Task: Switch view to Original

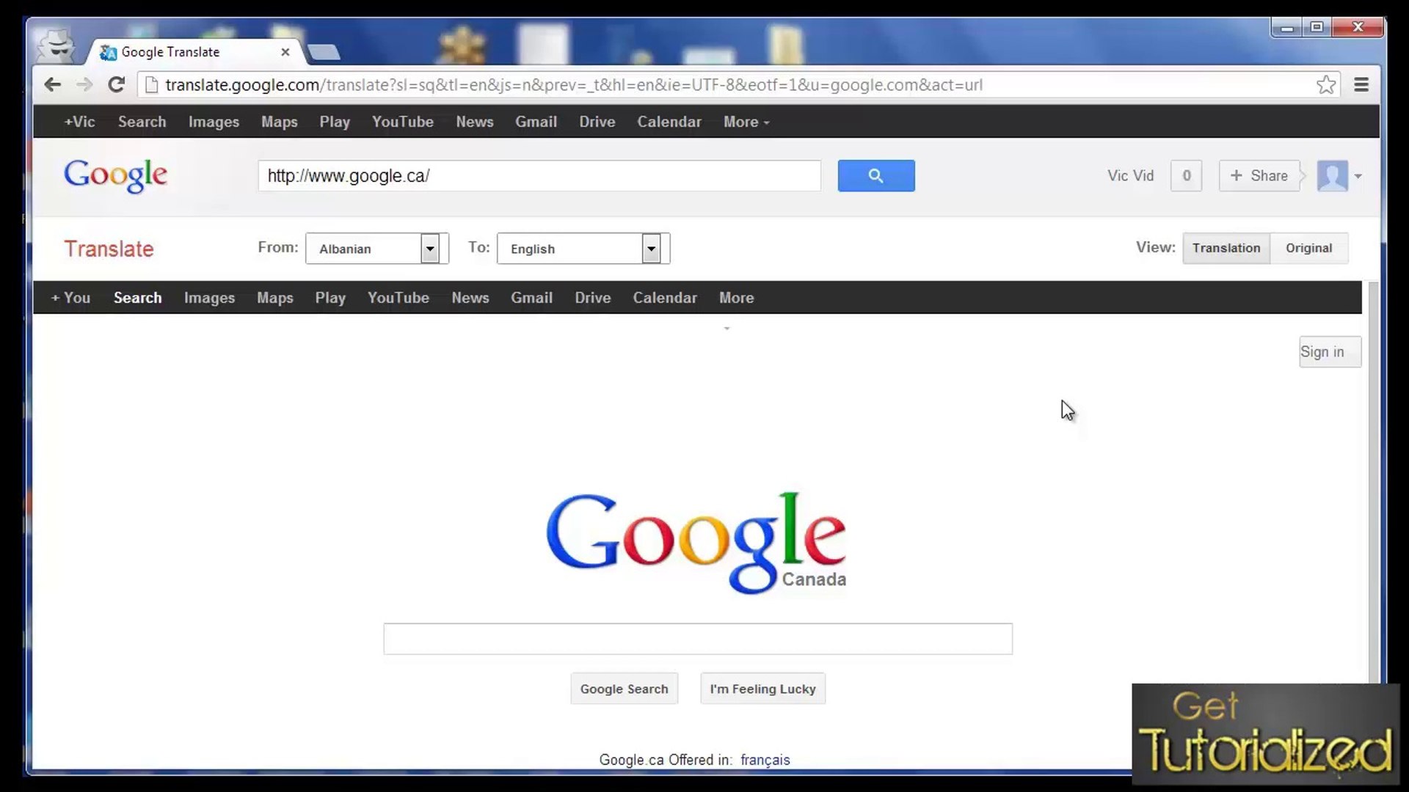Action: point(1309,248)
